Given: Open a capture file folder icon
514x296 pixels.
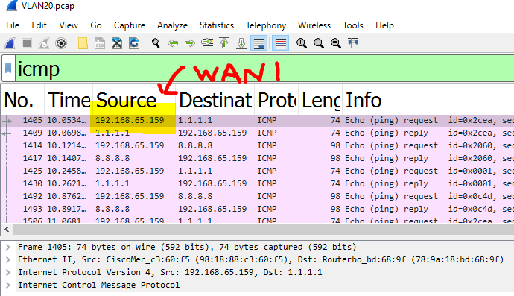Looking at the screenshot, I should click(x=83, y=43).
